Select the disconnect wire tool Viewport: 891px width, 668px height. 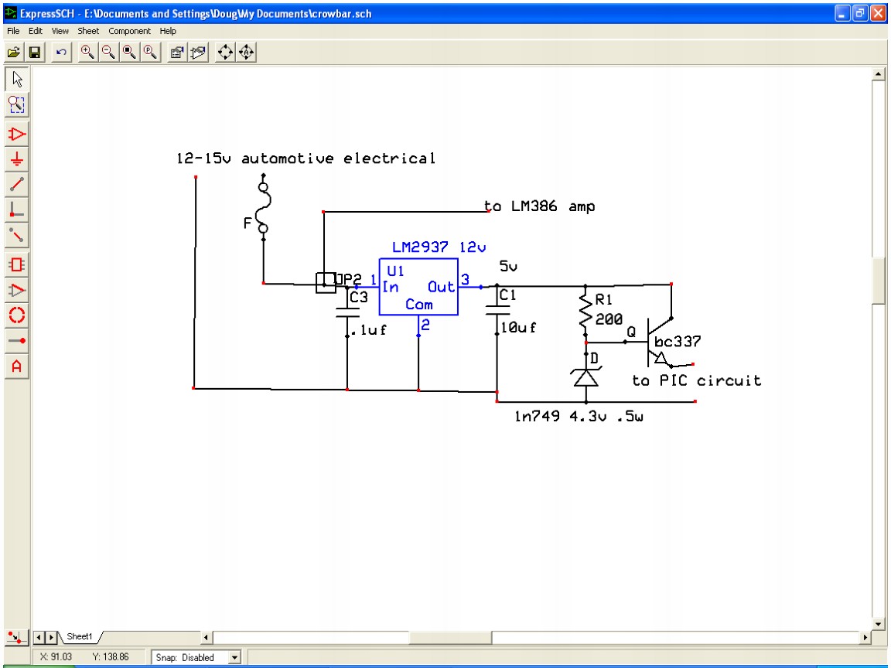coord(17,234)
